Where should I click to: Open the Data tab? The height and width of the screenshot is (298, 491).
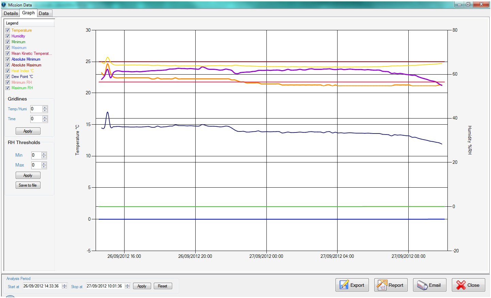click(x=44, y=13)
